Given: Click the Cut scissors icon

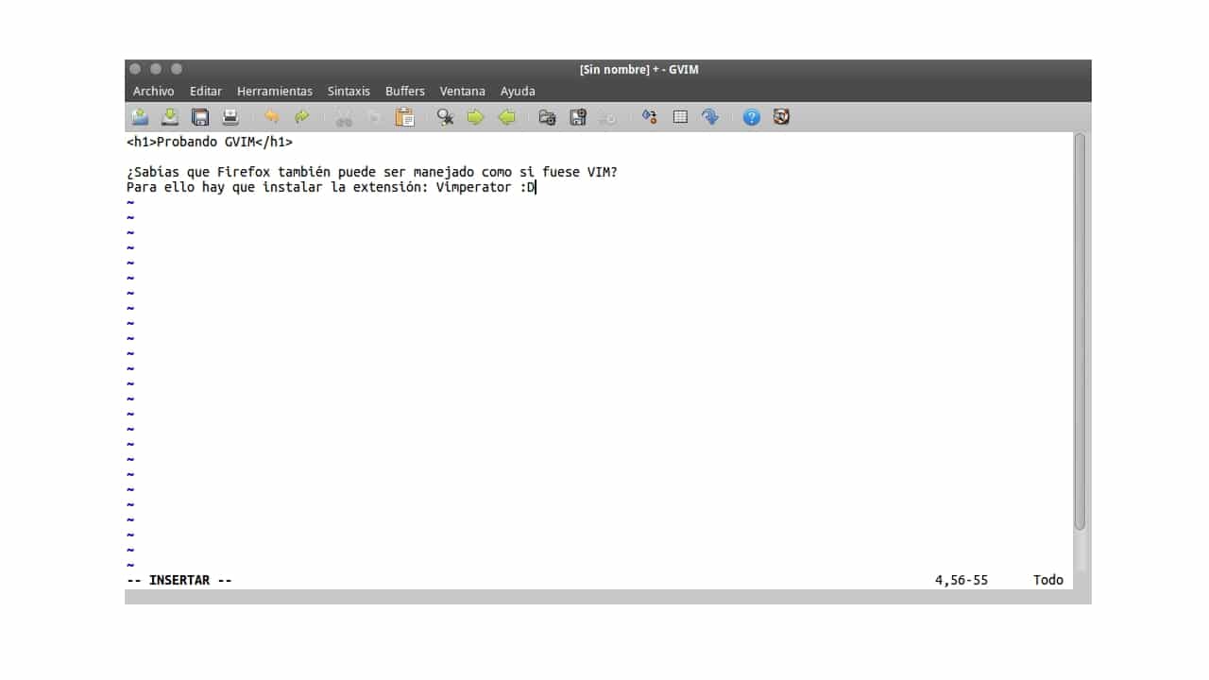Looking at the screenshot, I should coord(344,117).
